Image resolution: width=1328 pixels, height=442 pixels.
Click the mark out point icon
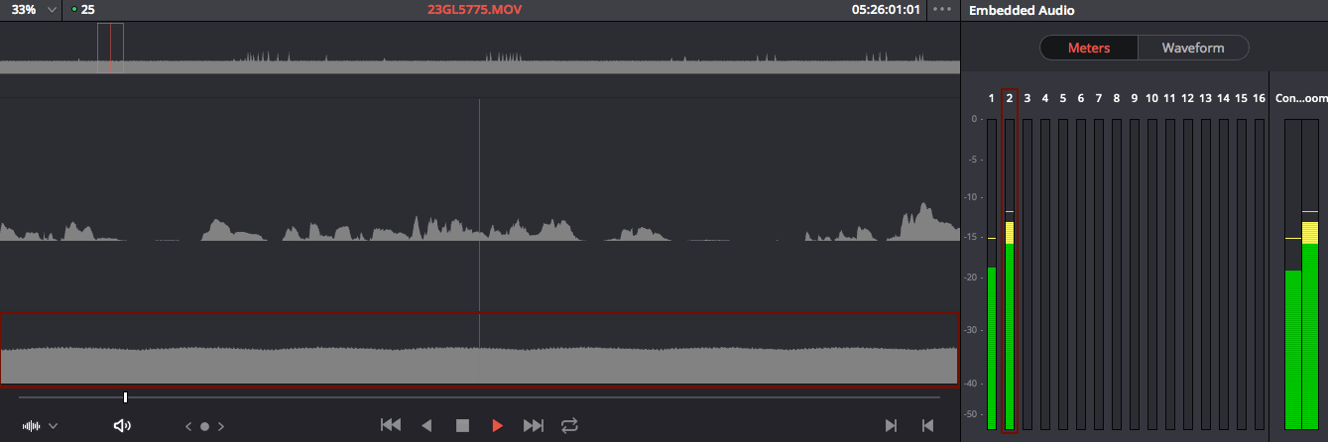pos(927,426)
